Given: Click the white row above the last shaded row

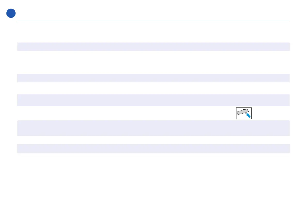Looking at the screenshot, I should [153, 140].
